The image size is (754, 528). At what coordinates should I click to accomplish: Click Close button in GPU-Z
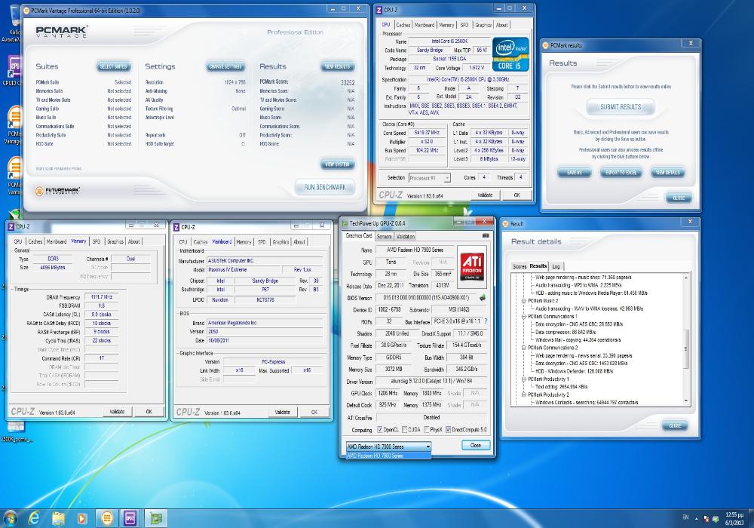click(476, 445)
